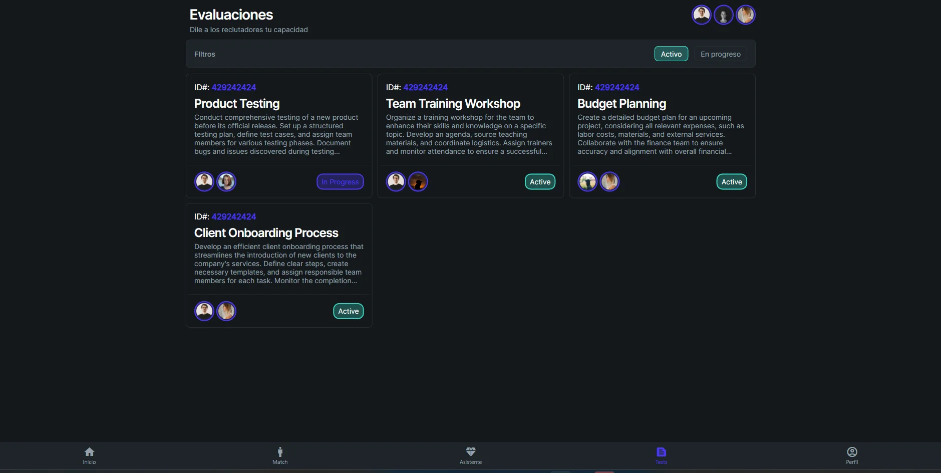The width and height of the screenshot is (941, 473).
Task: Go to Inicio home icon
Action: tap(89, 452)
